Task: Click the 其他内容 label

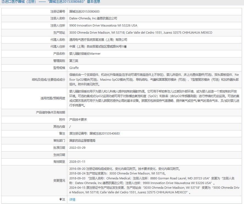Action: (59, 127)
